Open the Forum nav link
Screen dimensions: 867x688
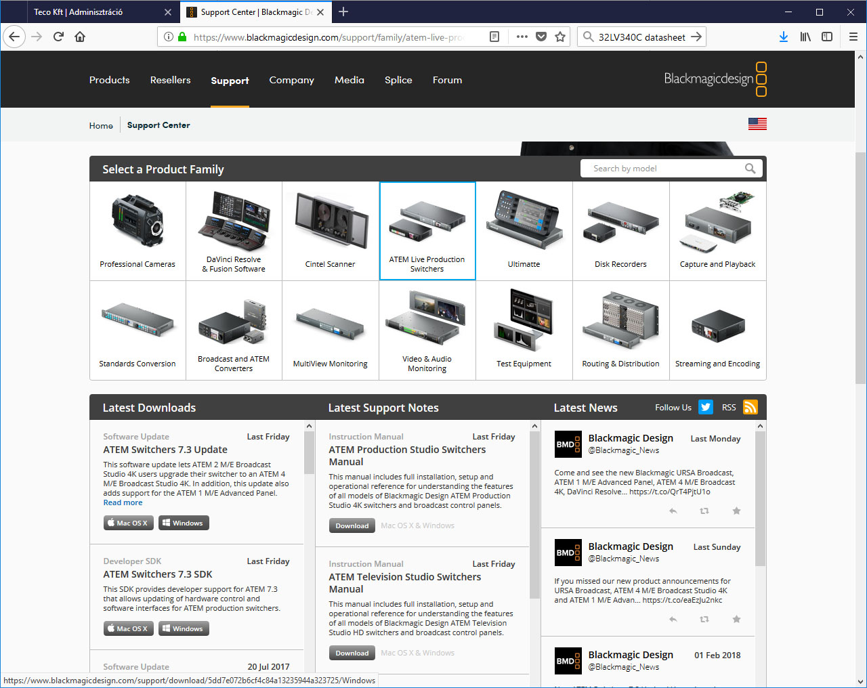[x=447, y=80]
